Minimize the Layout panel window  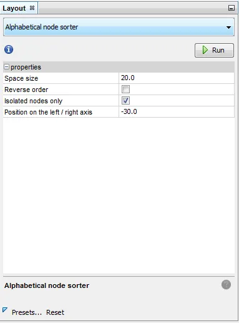[232, 8]
